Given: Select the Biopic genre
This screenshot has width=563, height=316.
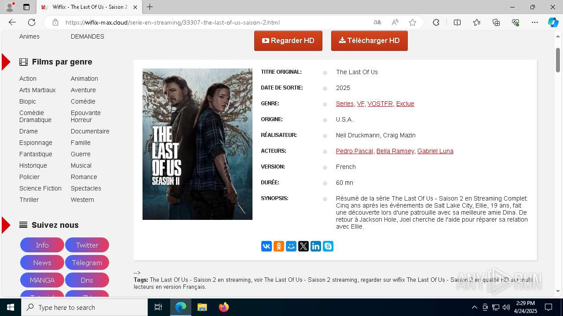Looking at the screenshot, I should pyautogui.click(x=28, y=101).
